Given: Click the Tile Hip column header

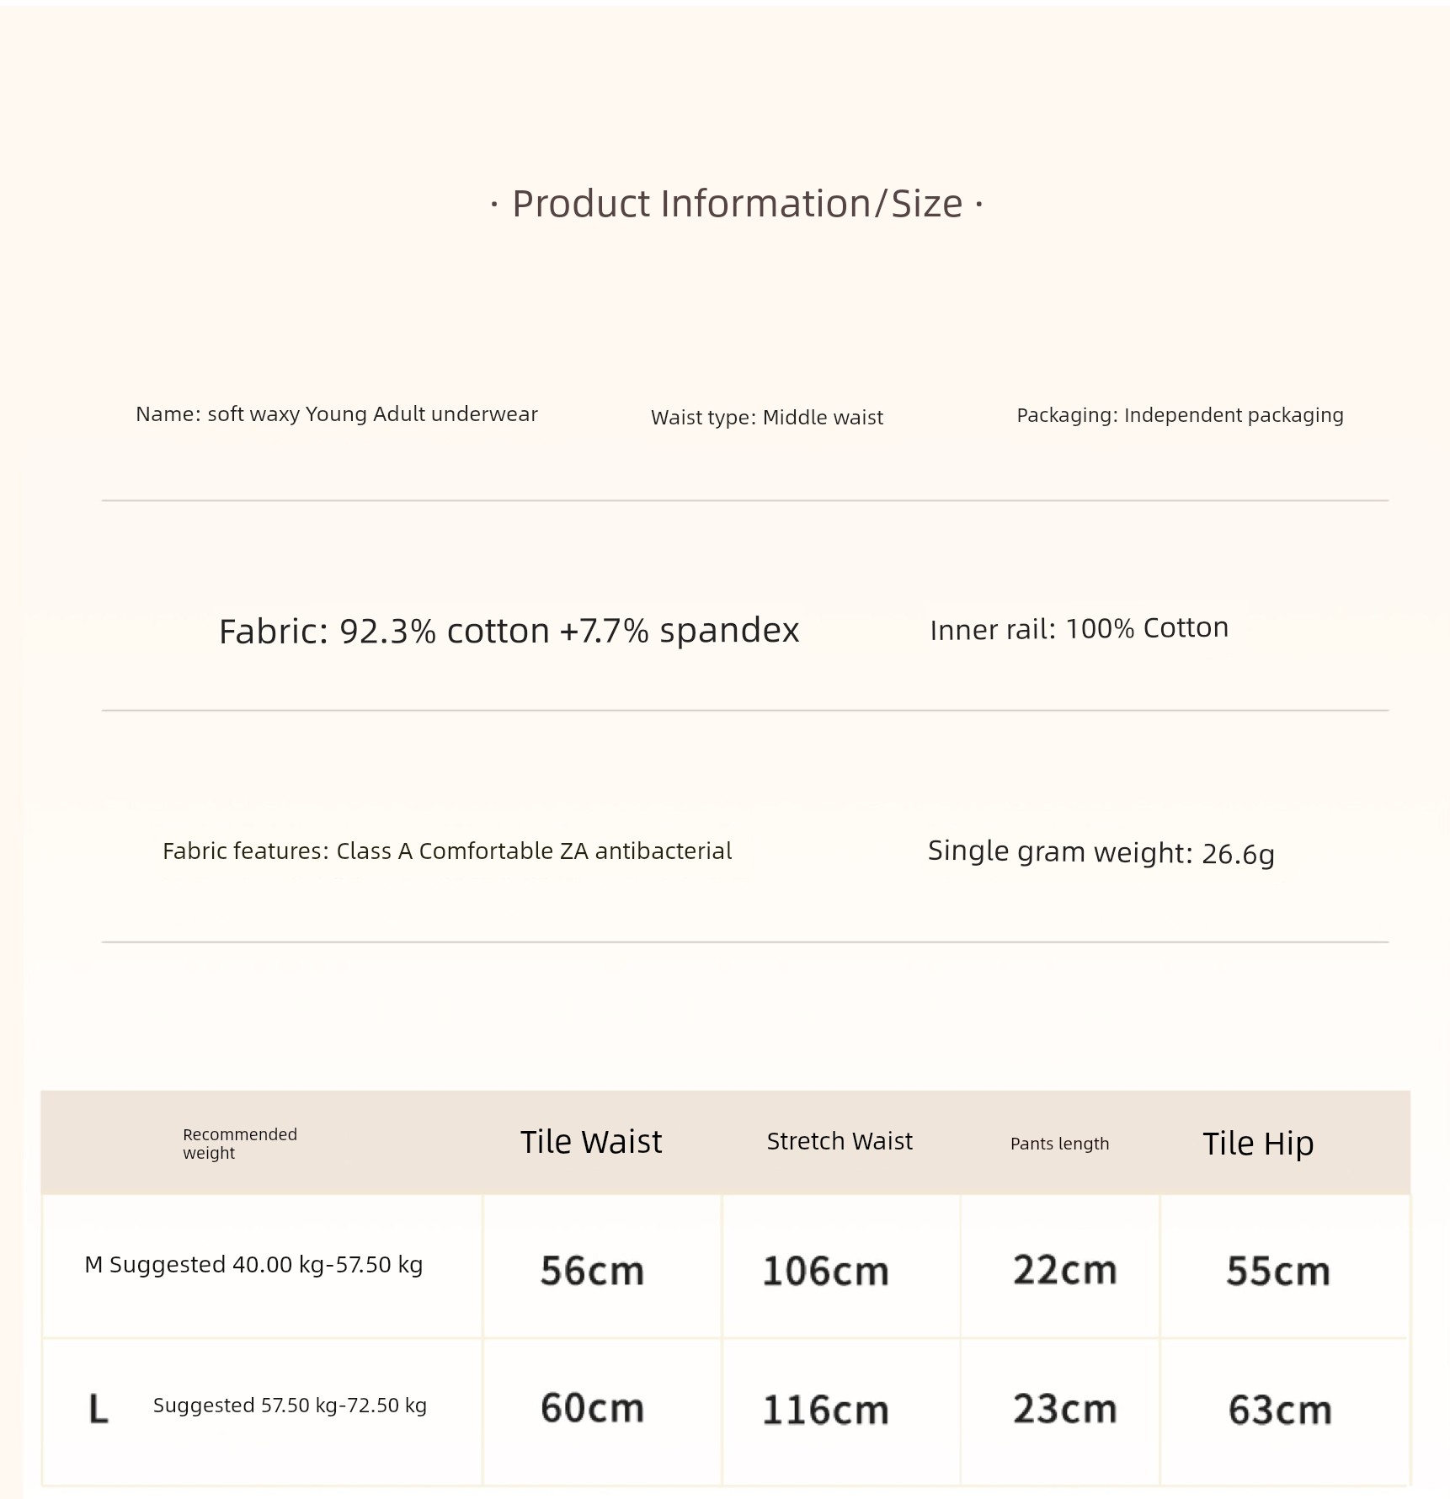Looking at the screenshot, I should tap(1258, 1144).
